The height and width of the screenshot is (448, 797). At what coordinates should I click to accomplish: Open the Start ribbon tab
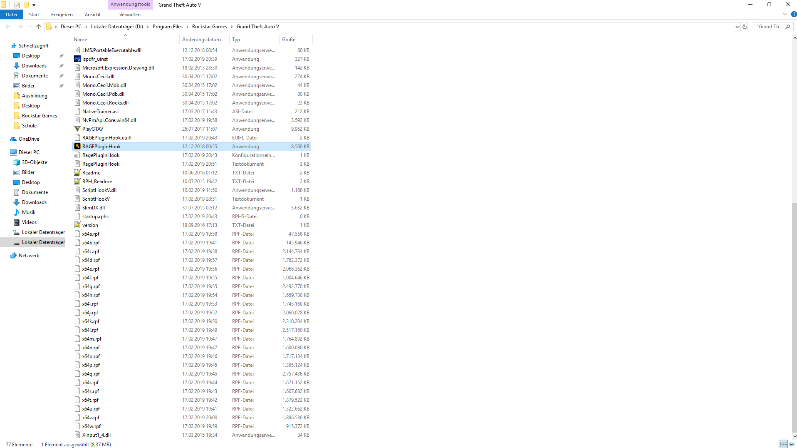tap(34, 15)
